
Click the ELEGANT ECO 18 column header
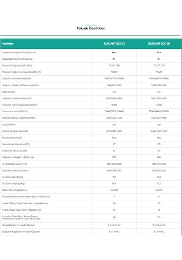coord(159,44)
